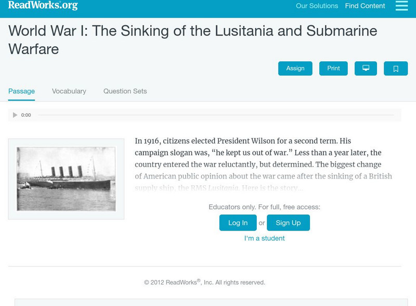Screen dimensions: 416x306
Task: Click the passage paragraph about President Wilson
Action: pos(263,158)
